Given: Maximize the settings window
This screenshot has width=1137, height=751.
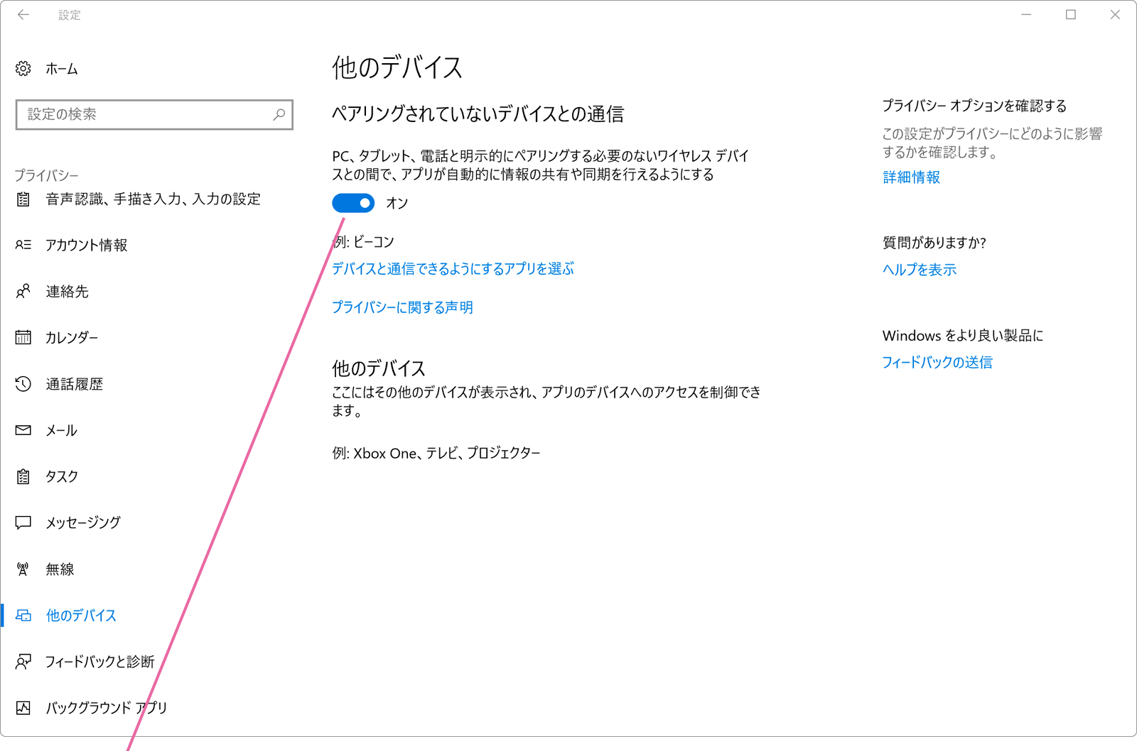Looking at the screenshot, I should pyautogui.click(x=1071, y=14).
